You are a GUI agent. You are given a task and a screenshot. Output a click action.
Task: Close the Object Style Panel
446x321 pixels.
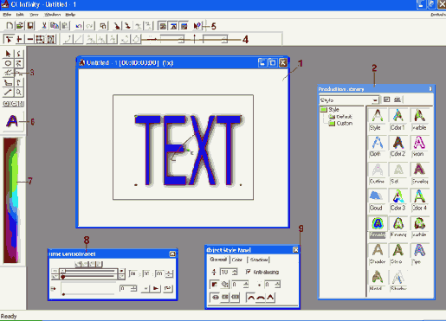(x=295, y=250)
